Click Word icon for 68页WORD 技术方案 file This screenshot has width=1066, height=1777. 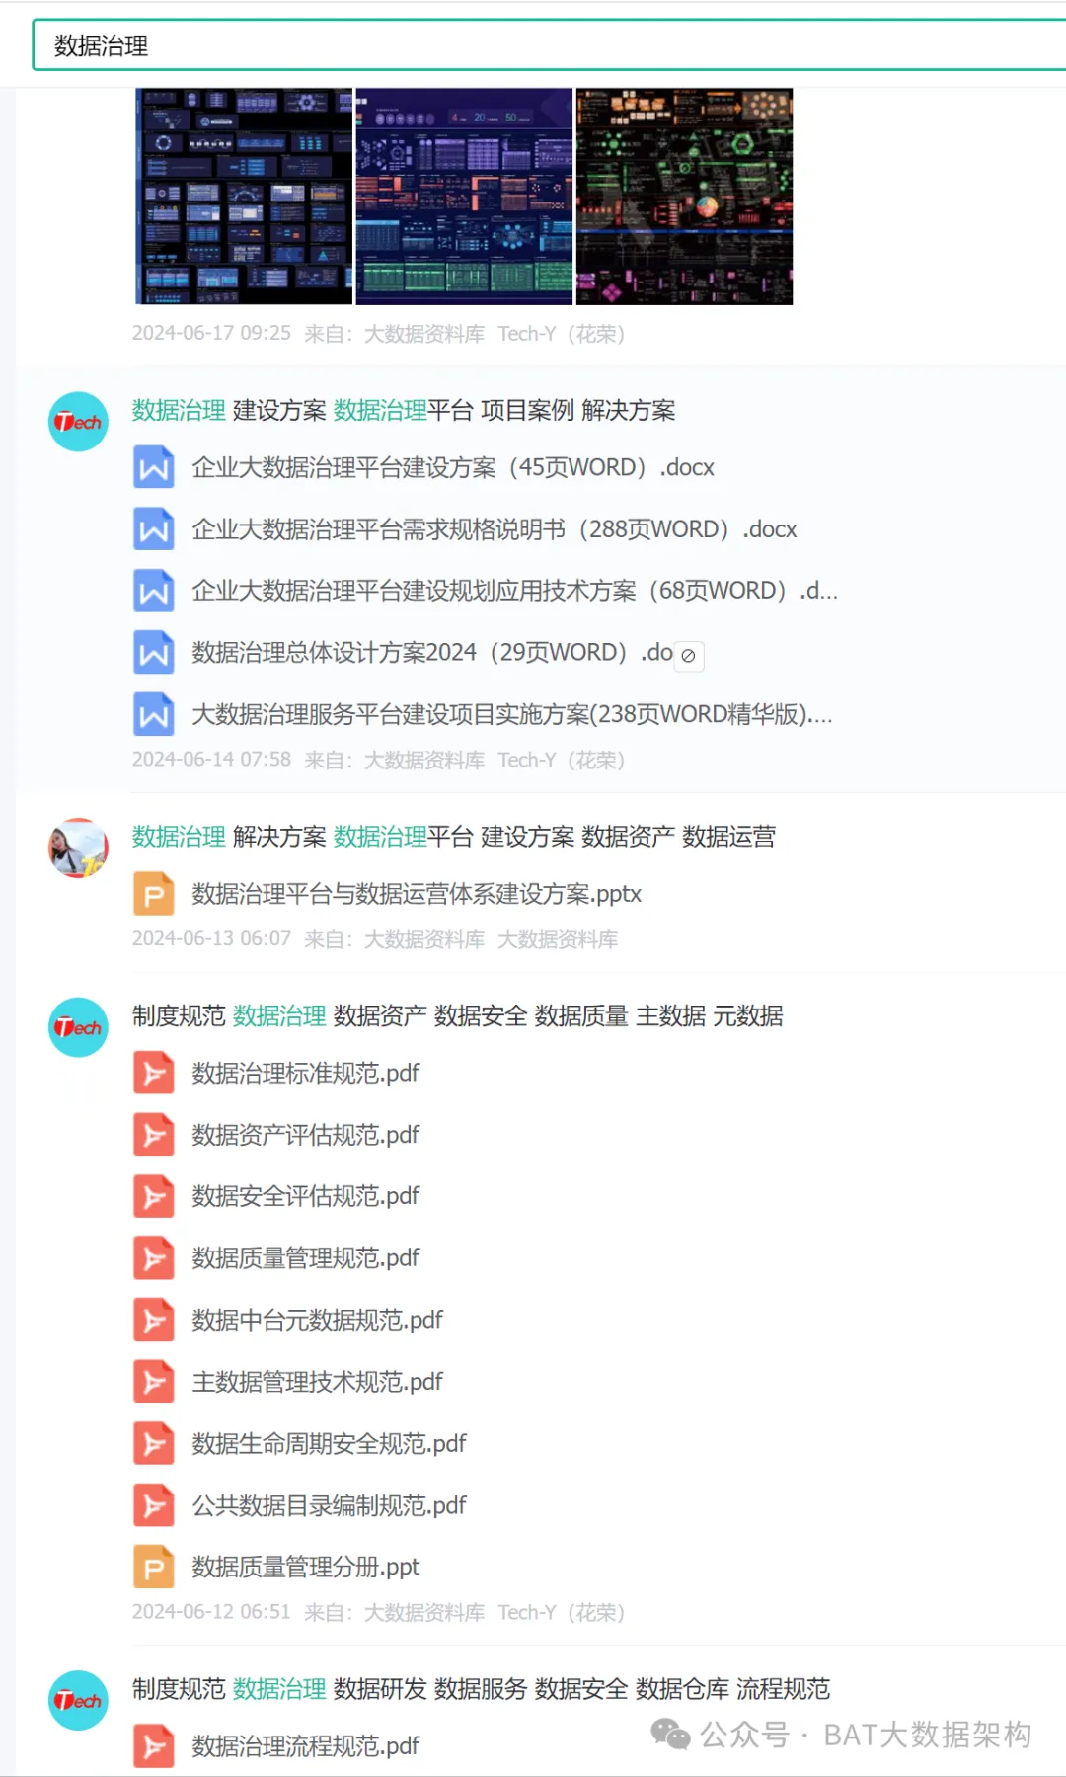click(x=154, y=591)
